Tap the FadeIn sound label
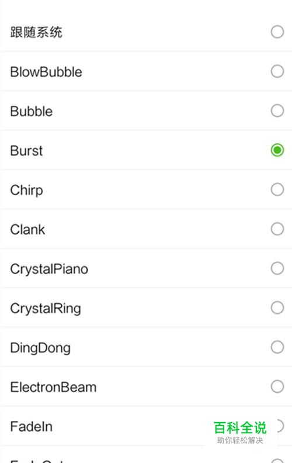 [32, 427]
